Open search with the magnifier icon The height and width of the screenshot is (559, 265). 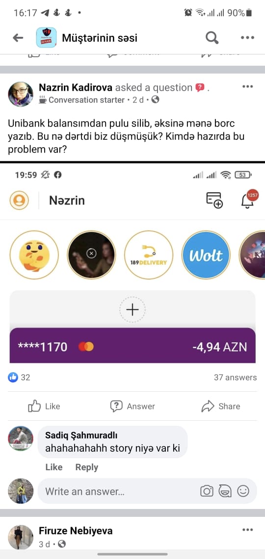tap(212, 37)
